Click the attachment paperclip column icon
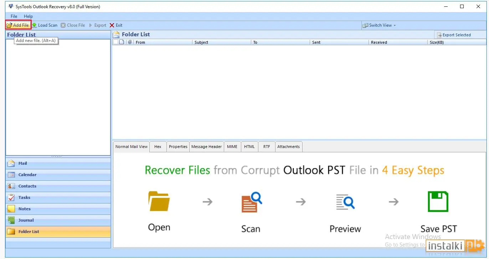The image size is (489, 259). (x=130, y=42)
